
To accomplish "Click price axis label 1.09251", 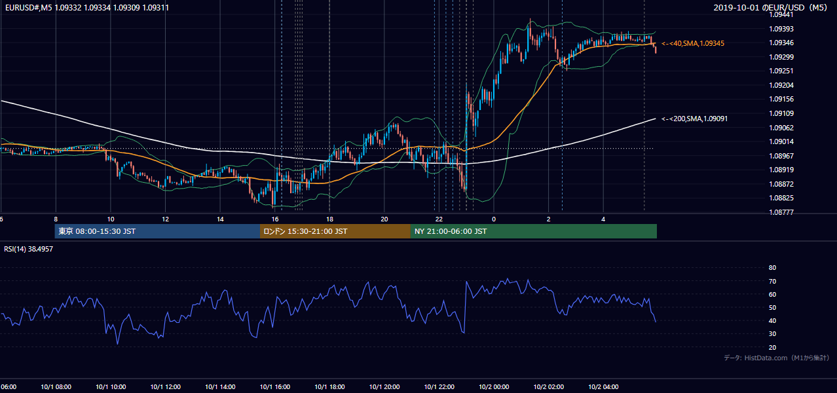I will click(x=781, y=71).
